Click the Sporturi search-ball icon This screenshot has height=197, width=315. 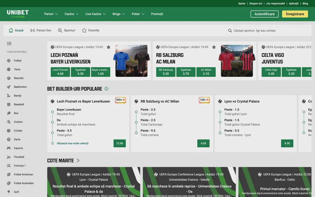coord(60,30)
